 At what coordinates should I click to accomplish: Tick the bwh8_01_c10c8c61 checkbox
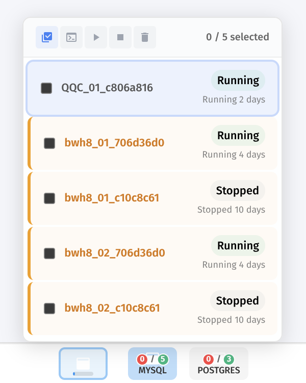(x=49, y=198)
